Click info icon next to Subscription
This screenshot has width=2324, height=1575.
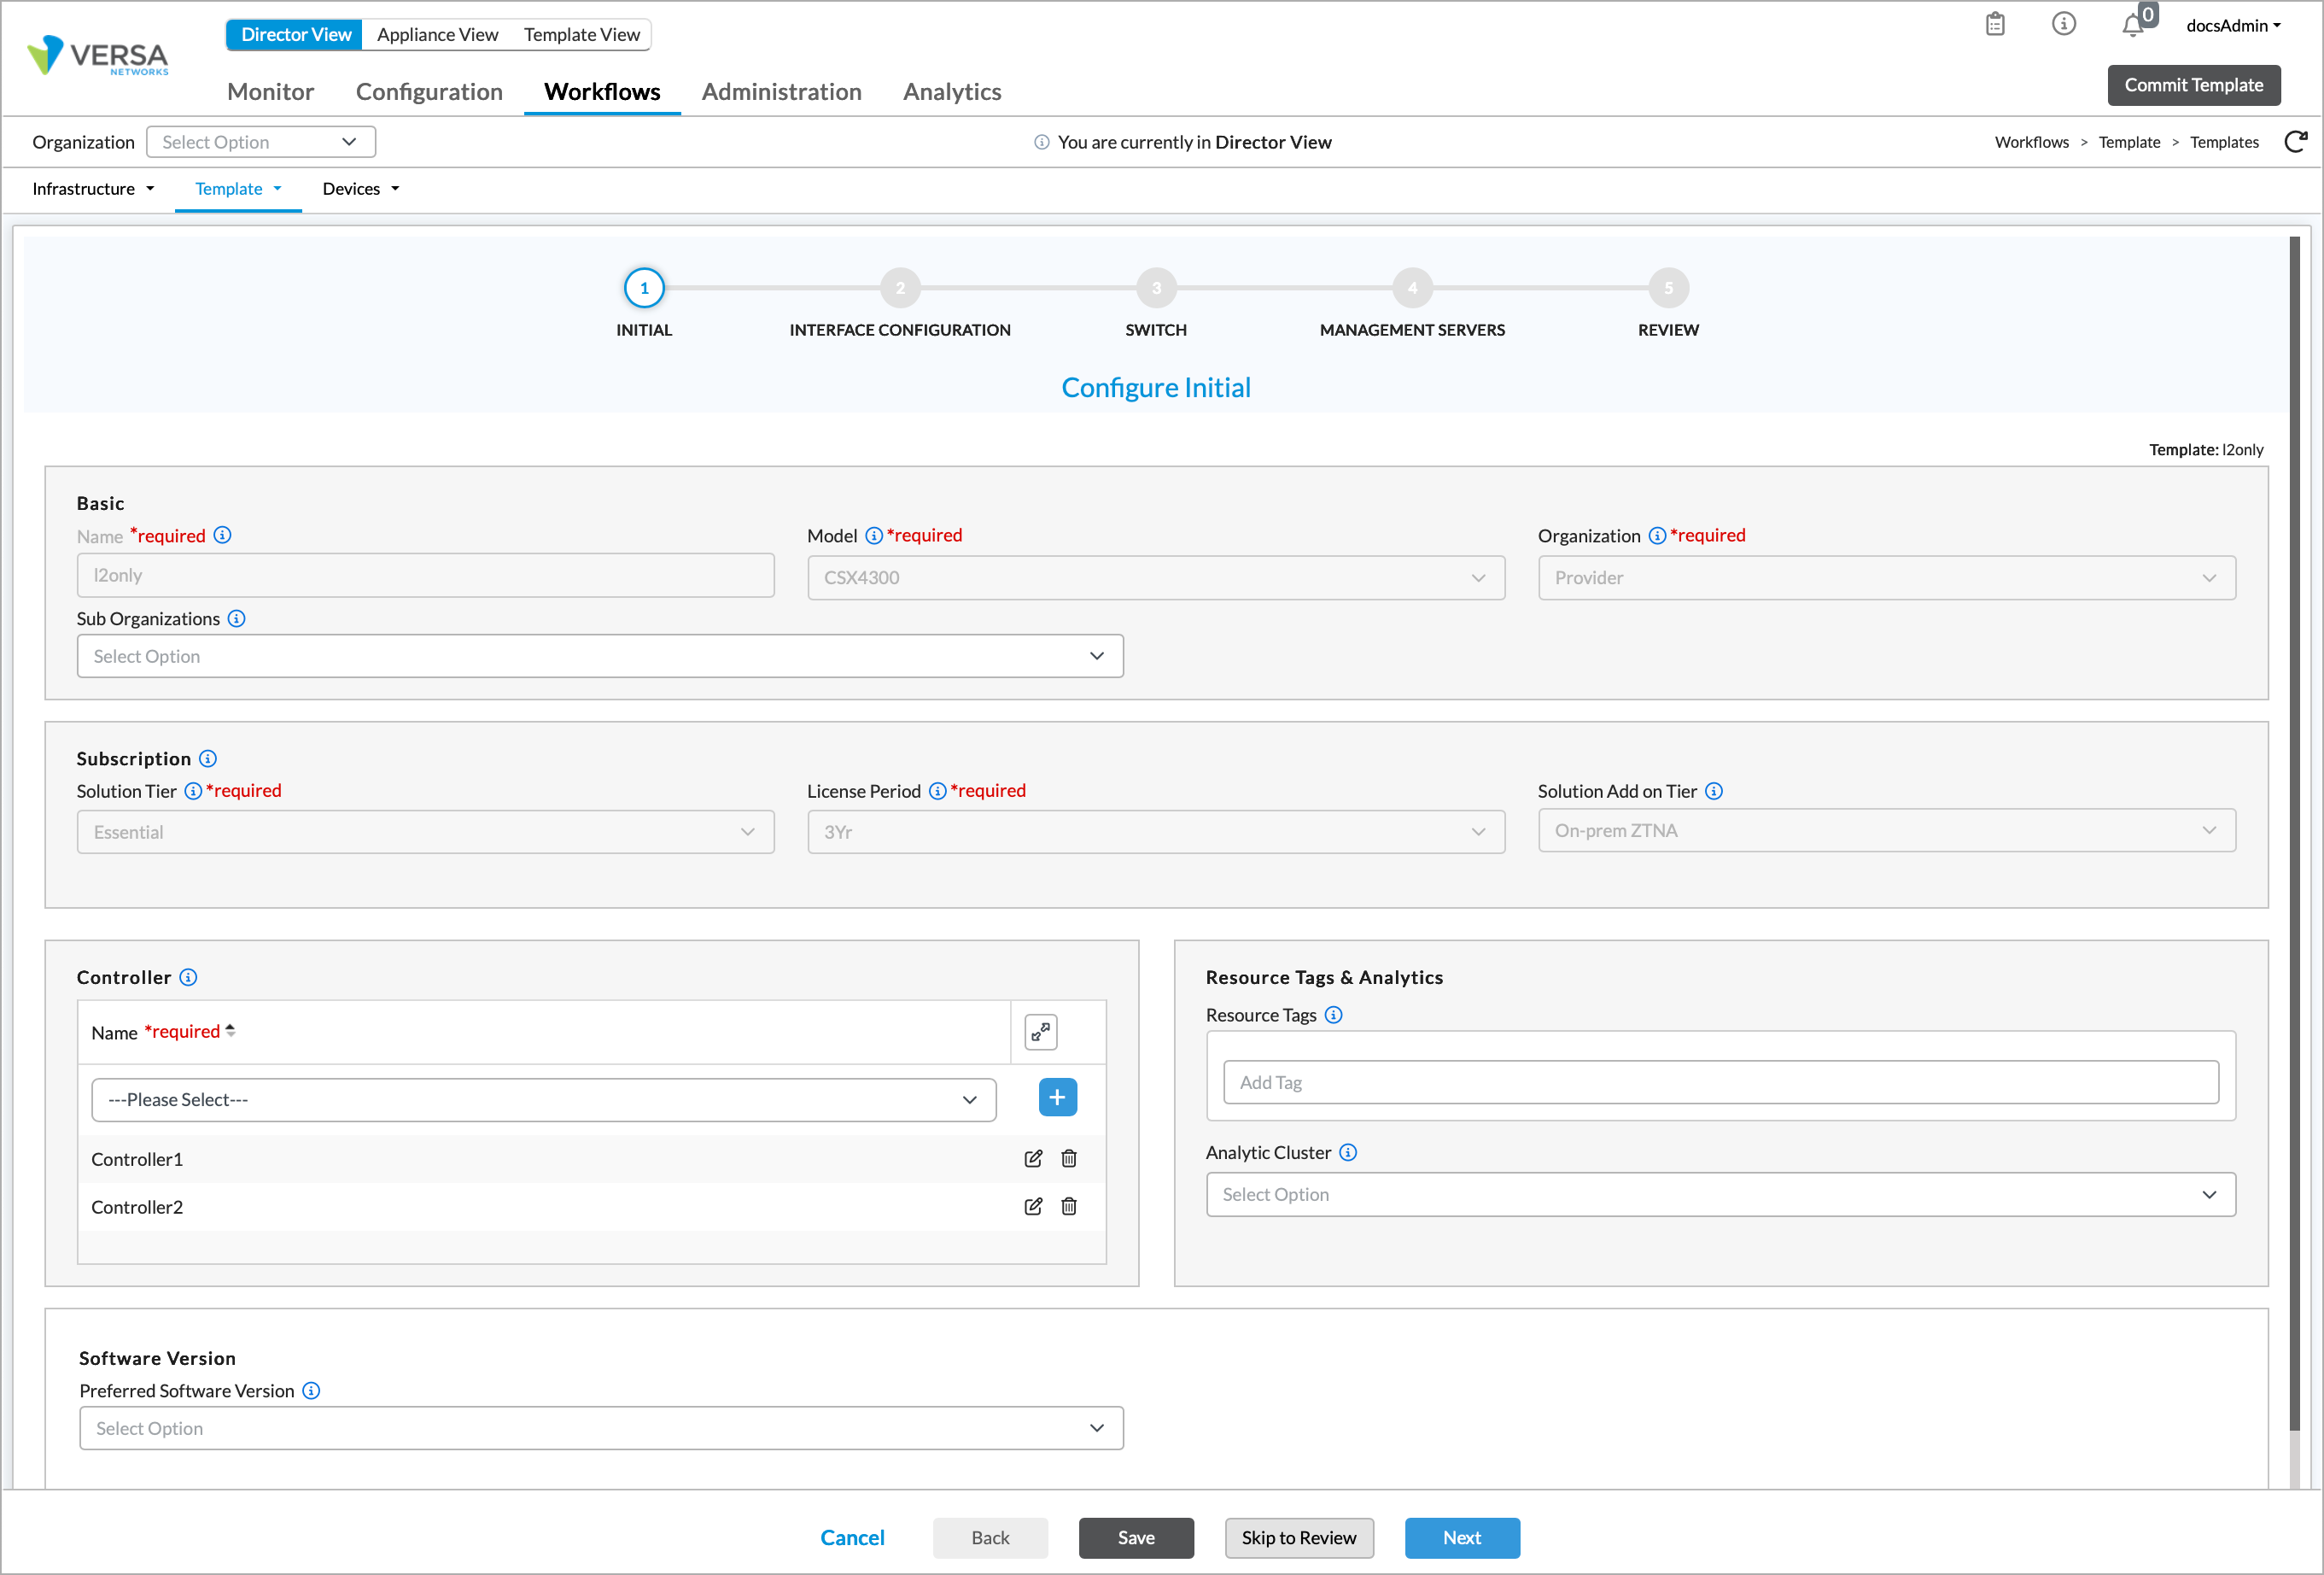point(208,758)
